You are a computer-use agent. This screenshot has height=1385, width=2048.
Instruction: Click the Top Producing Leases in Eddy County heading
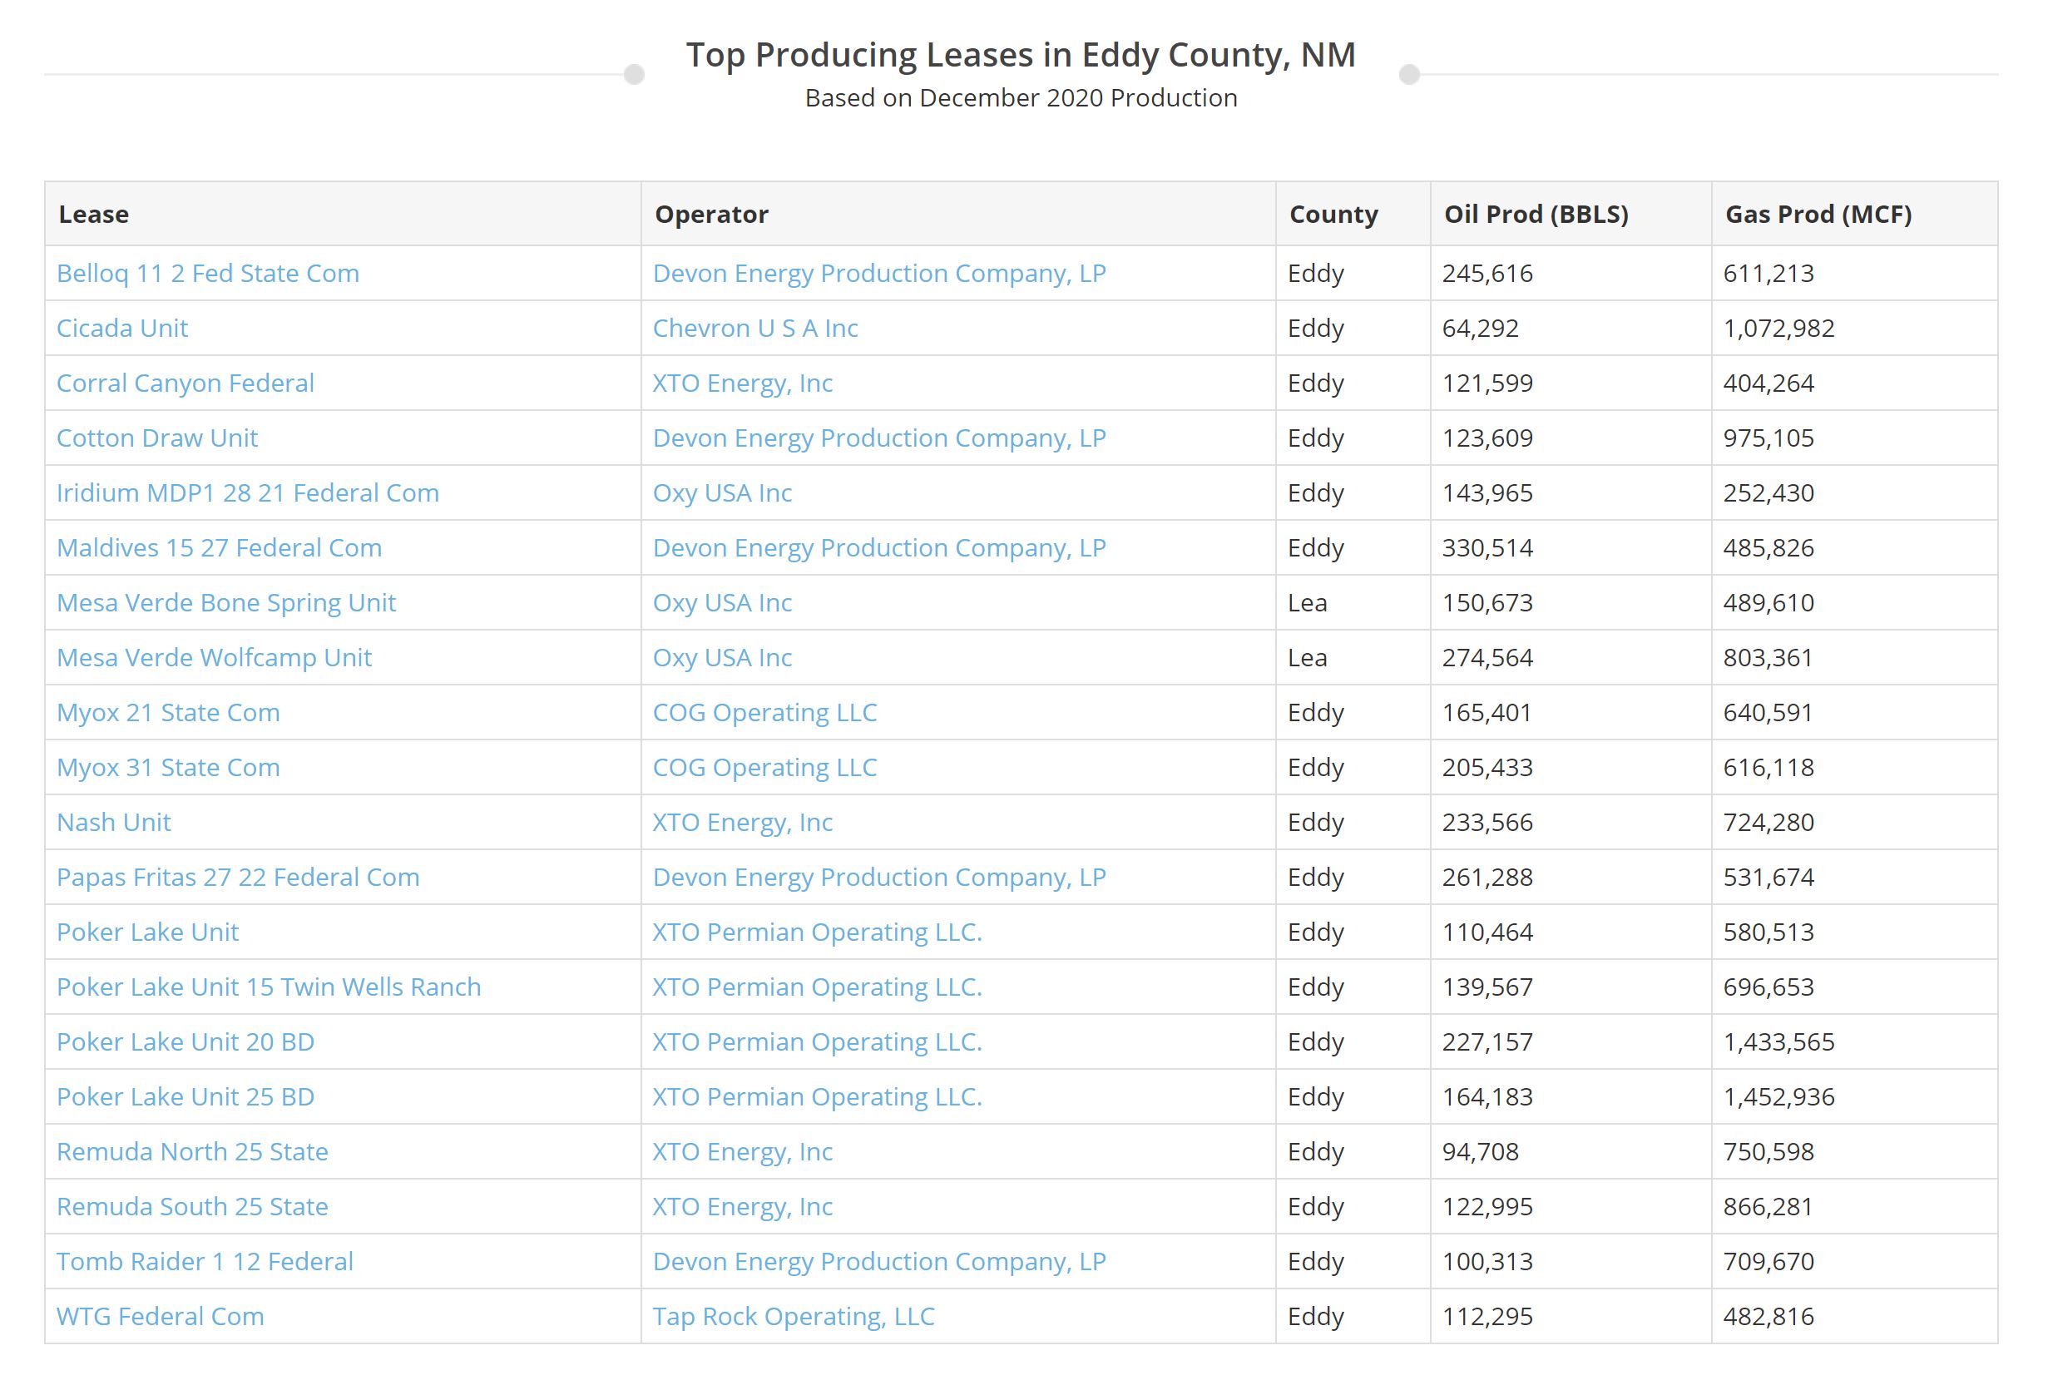click(1022, 55)
